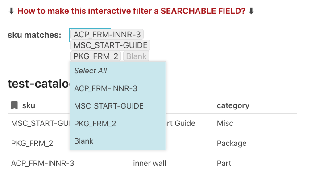
Task: Click the bookmark icon beside sku header
Action: click(x=15, y=105)
